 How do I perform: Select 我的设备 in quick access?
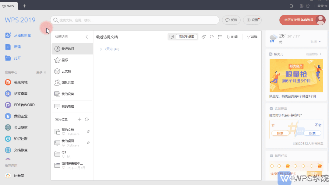point(72,94)
